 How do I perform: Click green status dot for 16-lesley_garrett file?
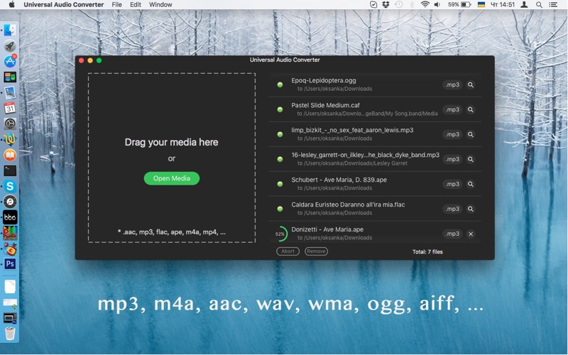click(x=280, y=159)
